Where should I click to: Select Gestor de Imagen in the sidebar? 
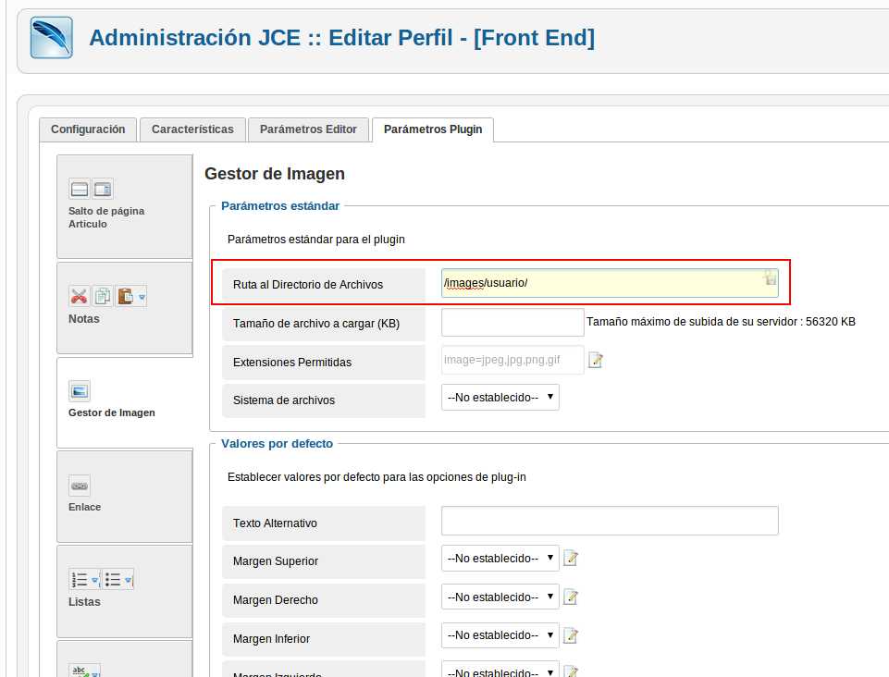tap(125, 402)
